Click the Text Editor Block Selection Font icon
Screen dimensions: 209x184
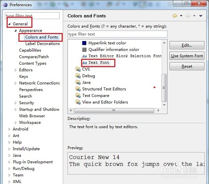[x=84, y=56]
